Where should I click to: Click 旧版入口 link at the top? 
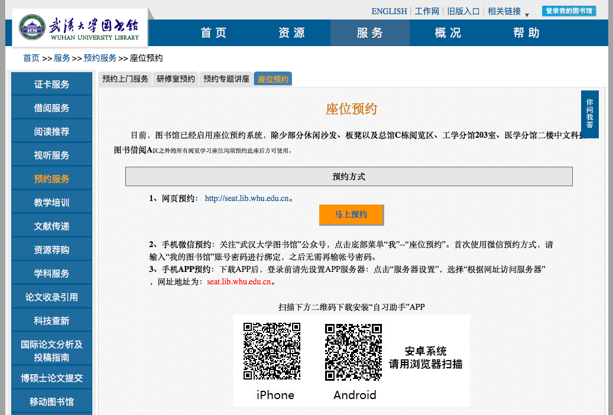463,11
